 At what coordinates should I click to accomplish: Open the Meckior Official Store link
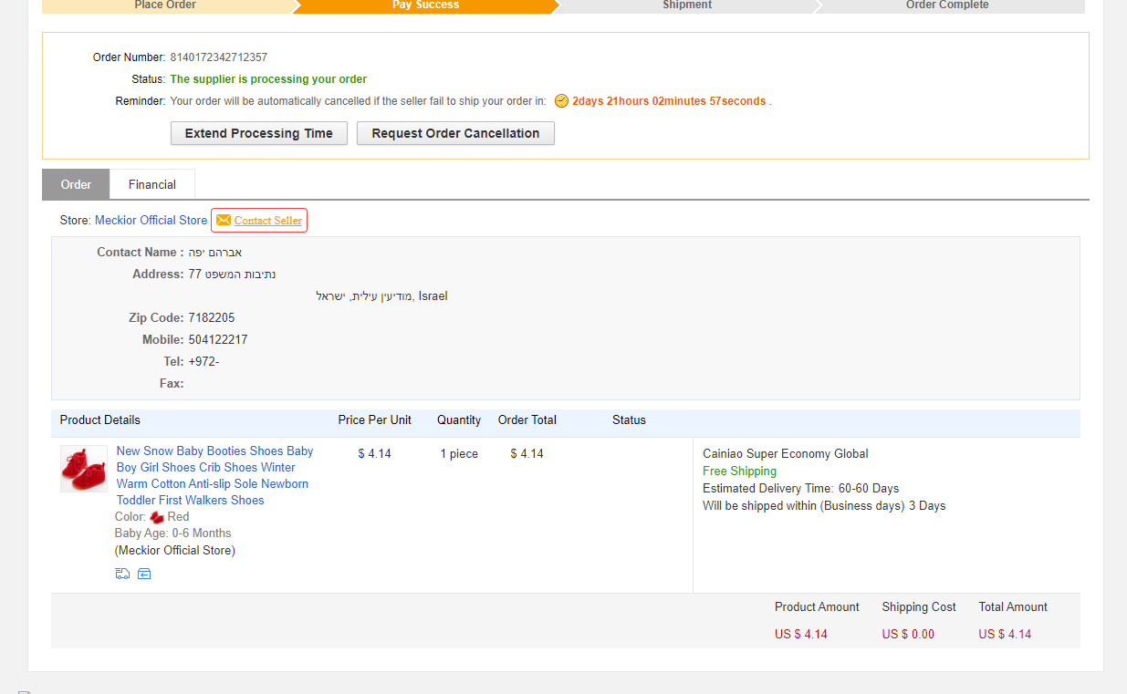151,220
